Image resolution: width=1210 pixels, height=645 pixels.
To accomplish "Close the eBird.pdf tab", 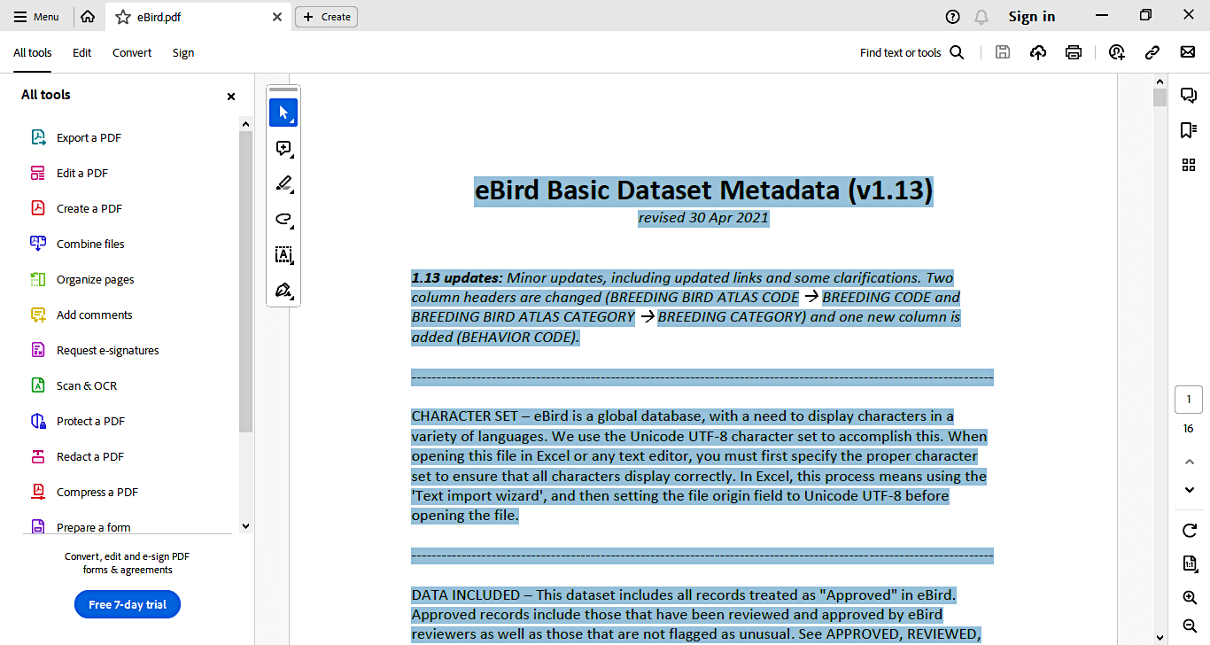I will tap(277, 17).
